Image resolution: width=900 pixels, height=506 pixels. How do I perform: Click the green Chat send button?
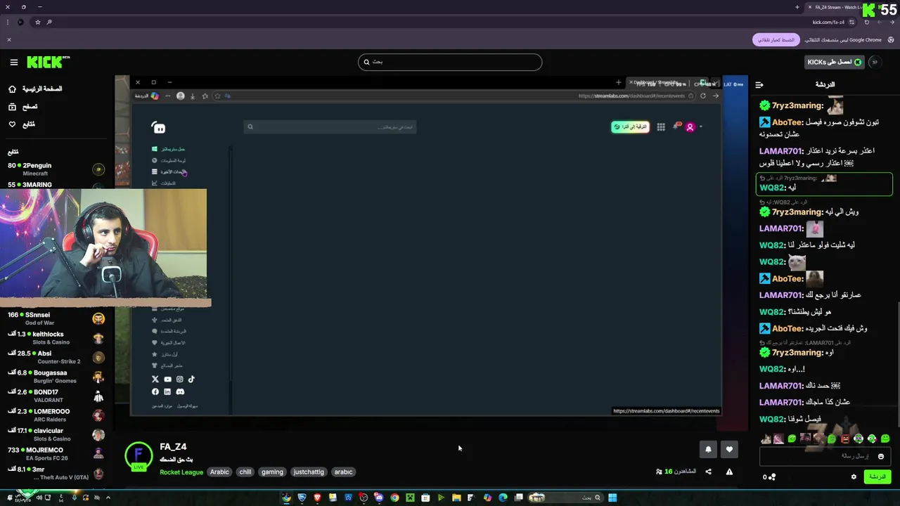[x=877, y=477]
